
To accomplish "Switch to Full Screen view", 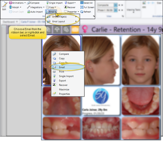I will point(87,7).
